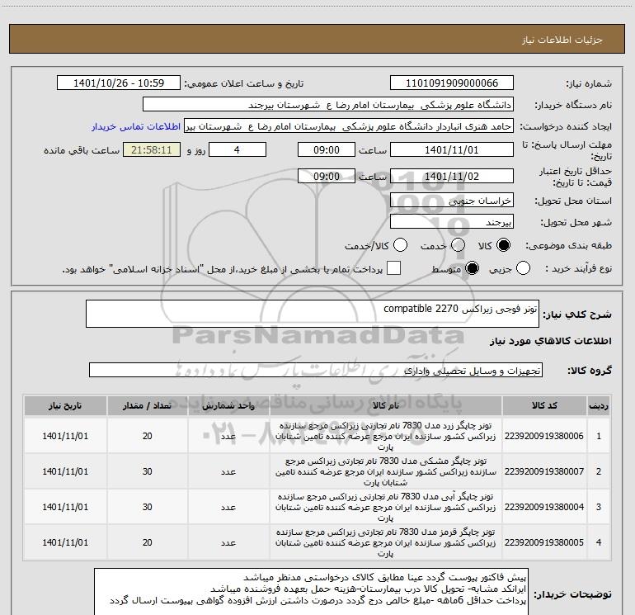The height and width of the screenshot is (615, 635).
Task: Click the واحد شمارش column header
Action: (228, 406)
